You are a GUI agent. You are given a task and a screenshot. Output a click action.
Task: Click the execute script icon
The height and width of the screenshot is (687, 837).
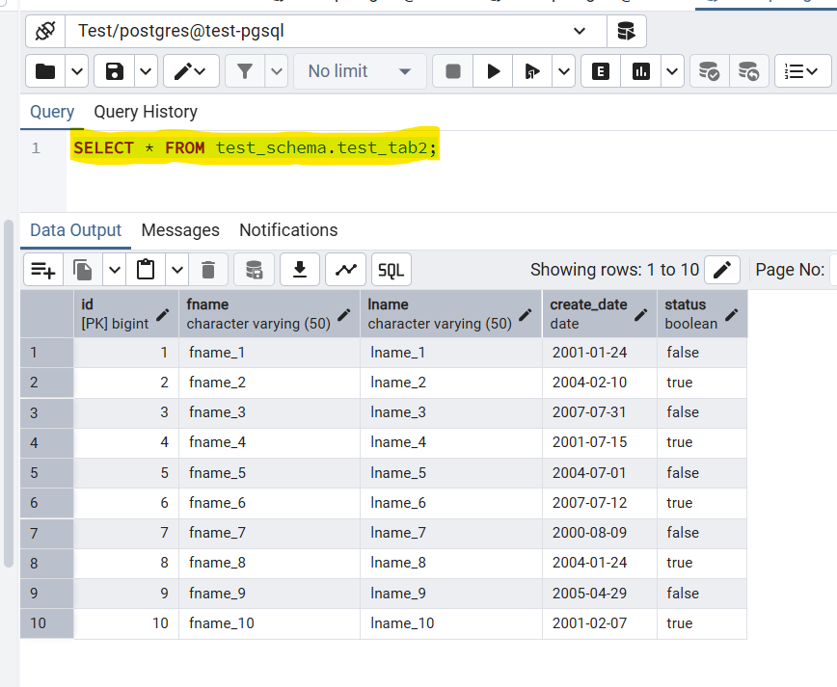tap(532, 71)
